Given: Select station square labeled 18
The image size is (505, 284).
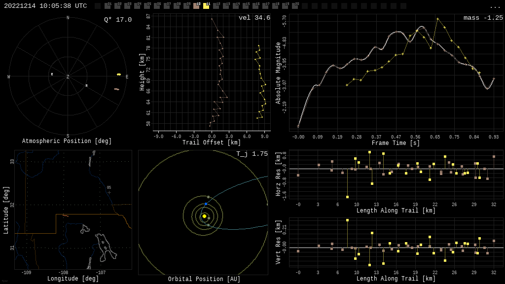Looking at the screenshot, I should (275, 6).
